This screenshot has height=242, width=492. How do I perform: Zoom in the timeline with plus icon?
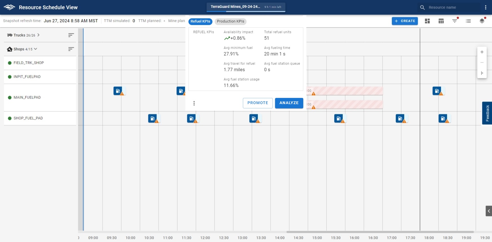[482, 52]
